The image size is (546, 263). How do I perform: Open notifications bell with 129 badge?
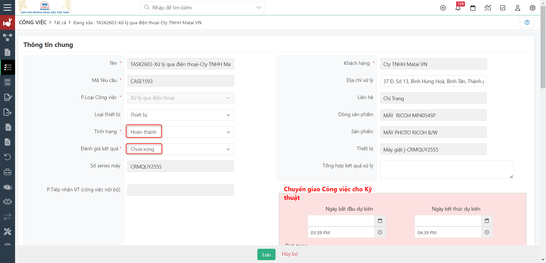click(x=458, y=8)
